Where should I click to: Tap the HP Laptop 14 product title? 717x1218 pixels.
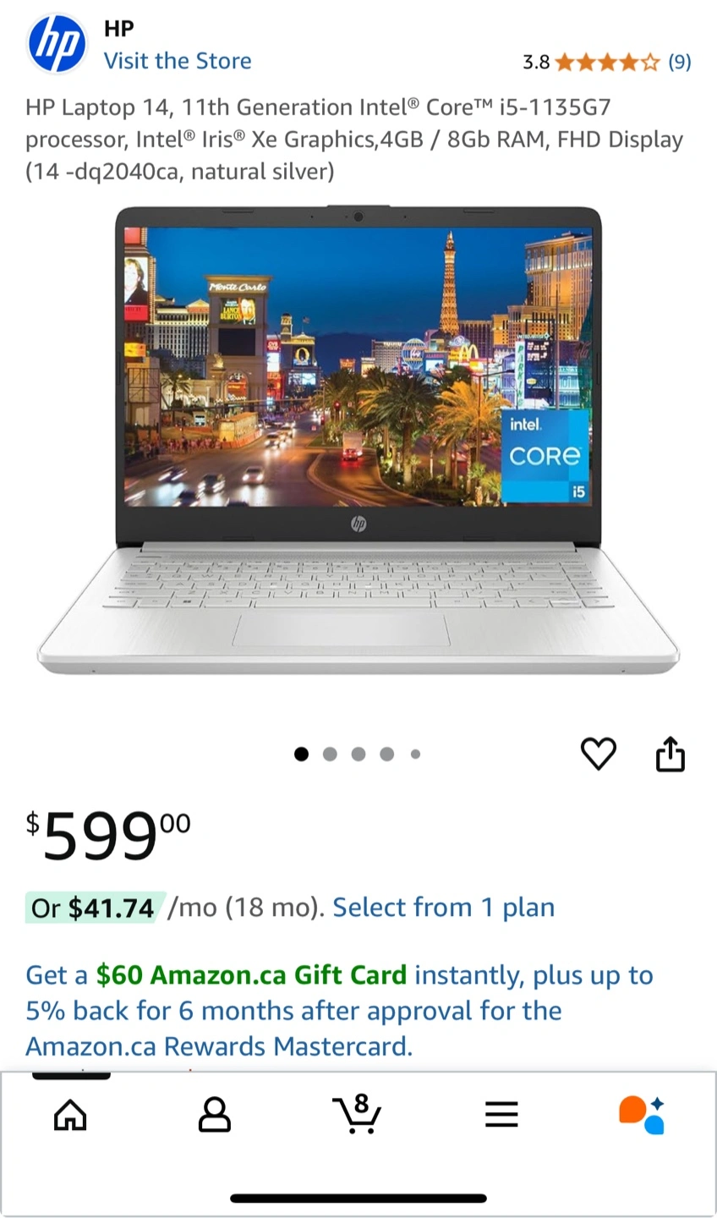(x=354, y=140)
